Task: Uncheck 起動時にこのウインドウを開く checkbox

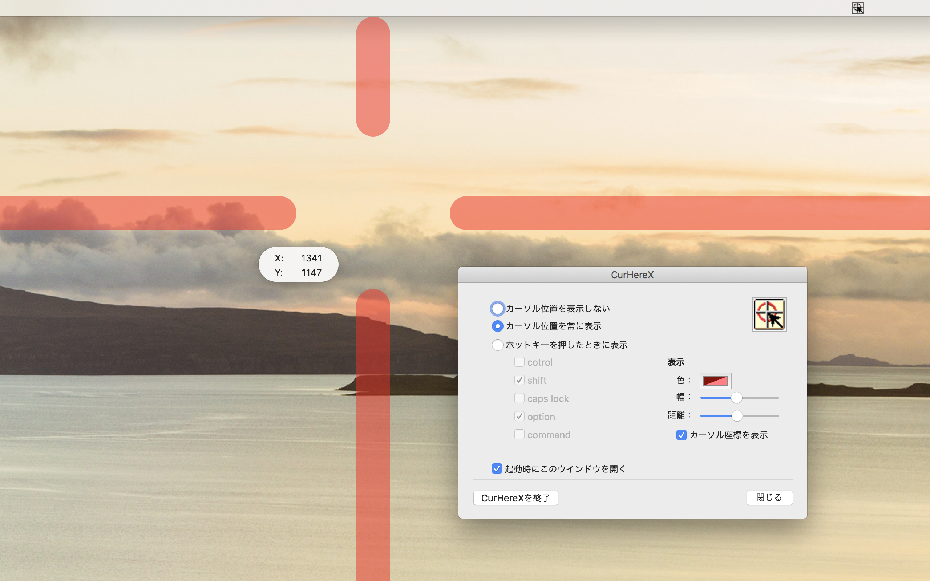Action: 497,469
